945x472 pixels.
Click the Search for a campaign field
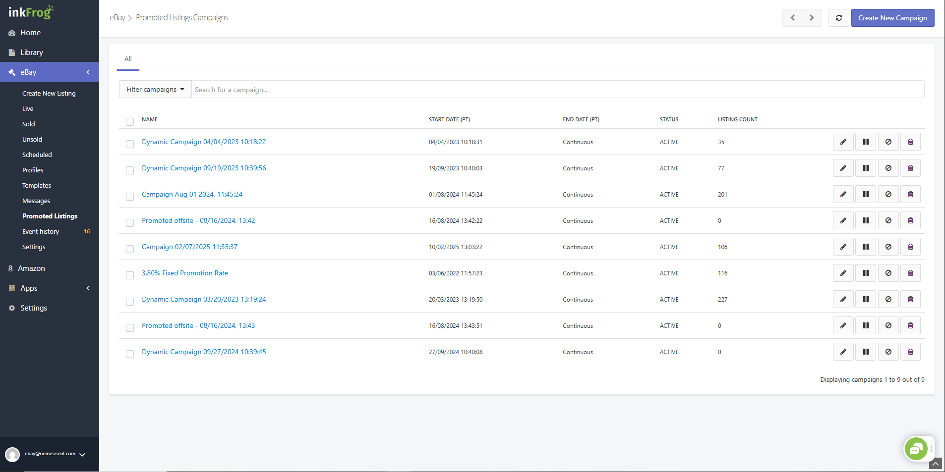pyautogui.click(x=558, y=89)
